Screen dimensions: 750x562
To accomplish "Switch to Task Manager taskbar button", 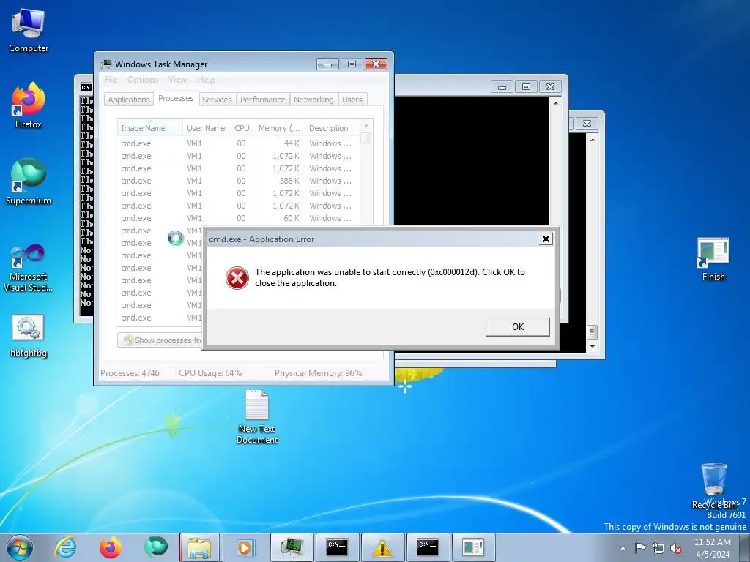I will 292,547.
